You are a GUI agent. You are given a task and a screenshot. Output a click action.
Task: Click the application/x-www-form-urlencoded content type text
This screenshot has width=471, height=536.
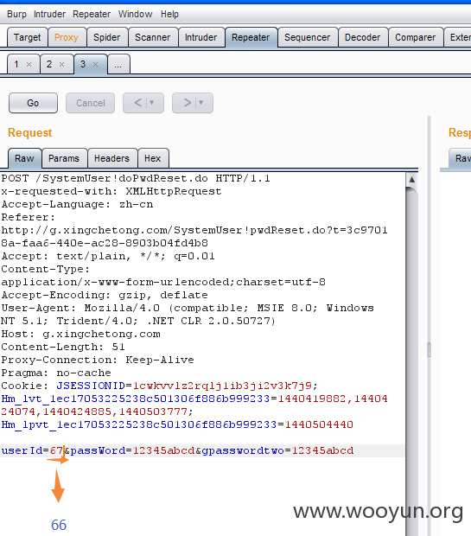coord(163,282)
